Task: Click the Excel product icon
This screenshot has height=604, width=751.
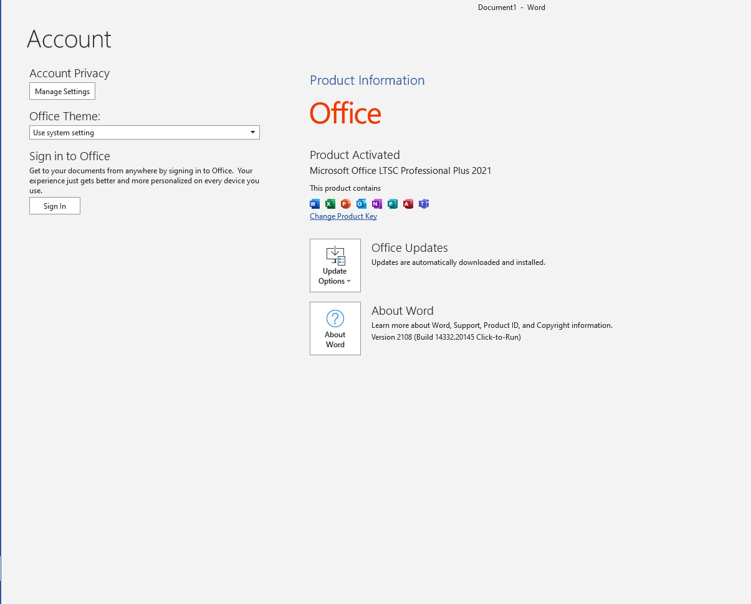Action: click(x=330, y=204)
